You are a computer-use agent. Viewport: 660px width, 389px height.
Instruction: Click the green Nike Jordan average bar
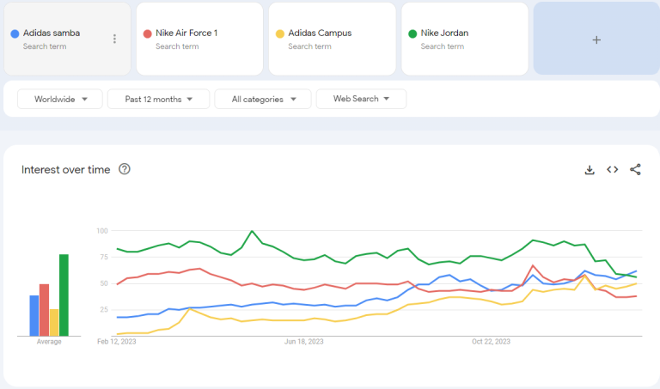point(64,295)
